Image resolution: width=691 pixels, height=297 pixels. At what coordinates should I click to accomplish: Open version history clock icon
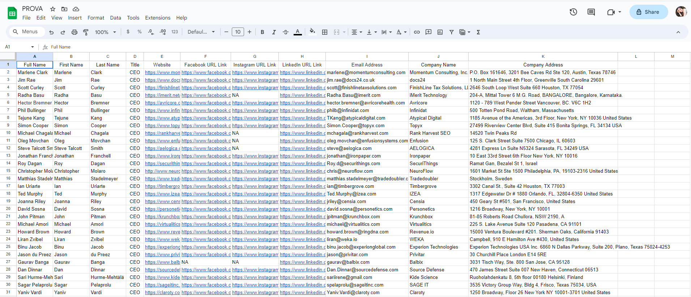point(573,12)
